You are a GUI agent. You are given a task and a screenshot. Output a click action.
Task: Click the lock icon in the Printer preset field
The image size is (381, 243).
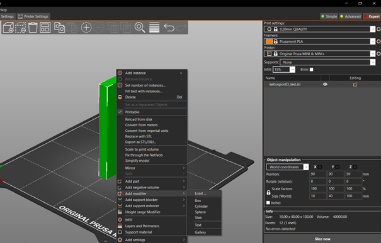tap(276, 54)
